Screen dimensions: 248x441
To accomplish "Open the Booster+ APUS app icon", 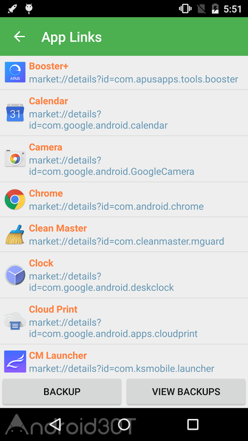I will click(x=15, y=73).
